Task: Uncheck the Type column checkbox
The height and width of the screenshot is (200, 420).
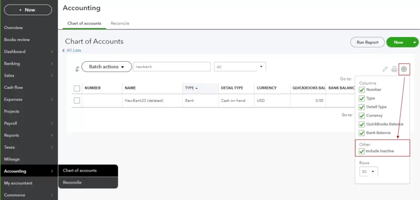Action: pos(362,98)
